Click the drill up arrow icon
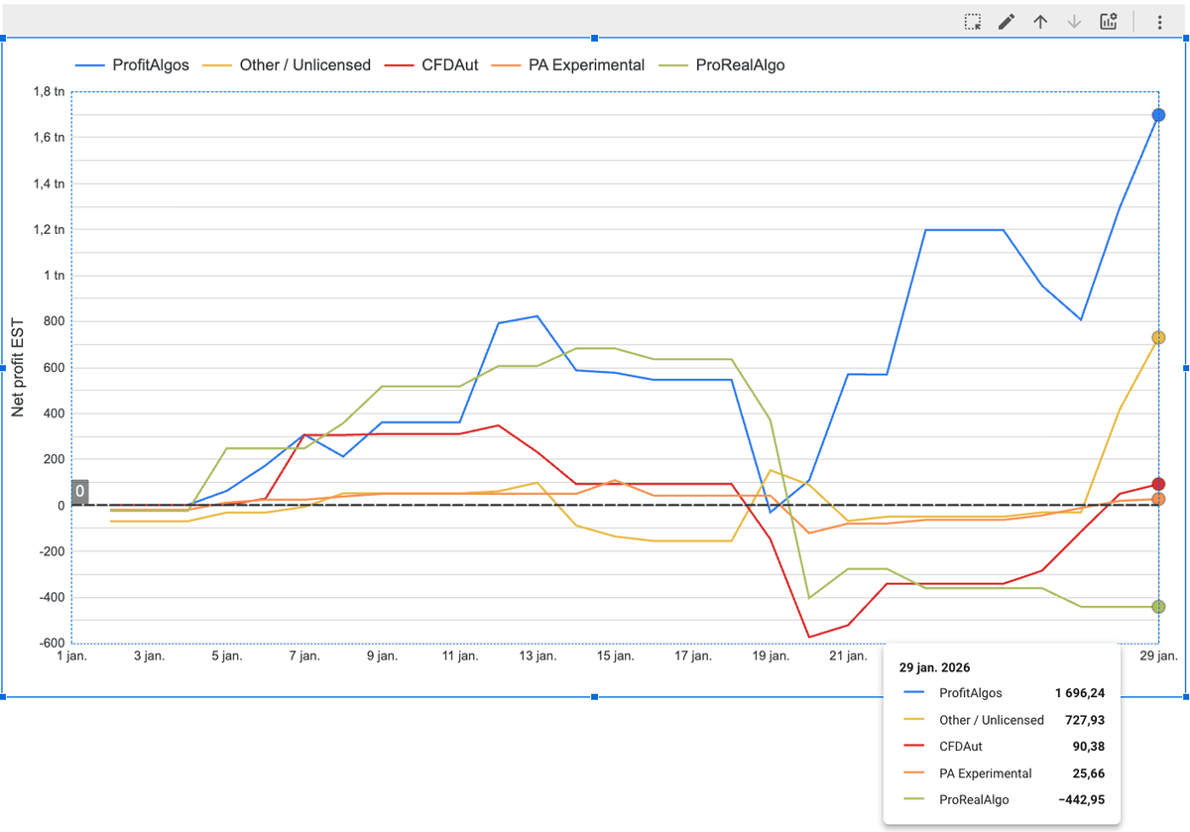Screen dimensions: 1190x832 [x=1040, y=21]
